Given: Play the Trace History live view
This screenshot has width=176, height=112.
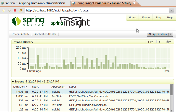Looking at the screenshot, I should tap(160, 42).
